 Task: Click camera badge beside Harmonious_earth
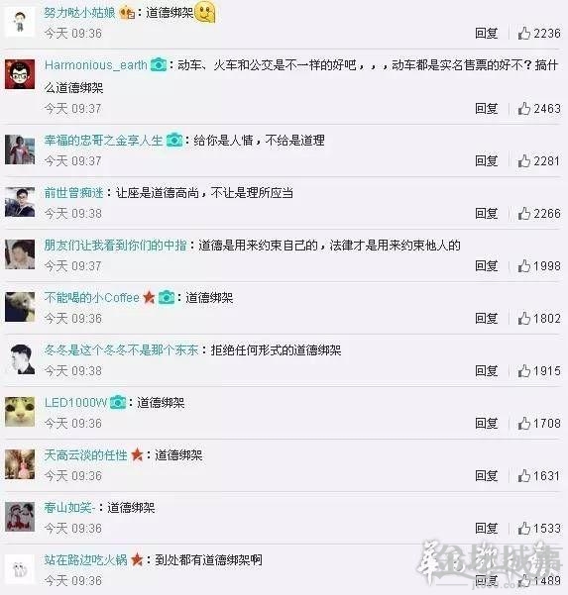159,65
